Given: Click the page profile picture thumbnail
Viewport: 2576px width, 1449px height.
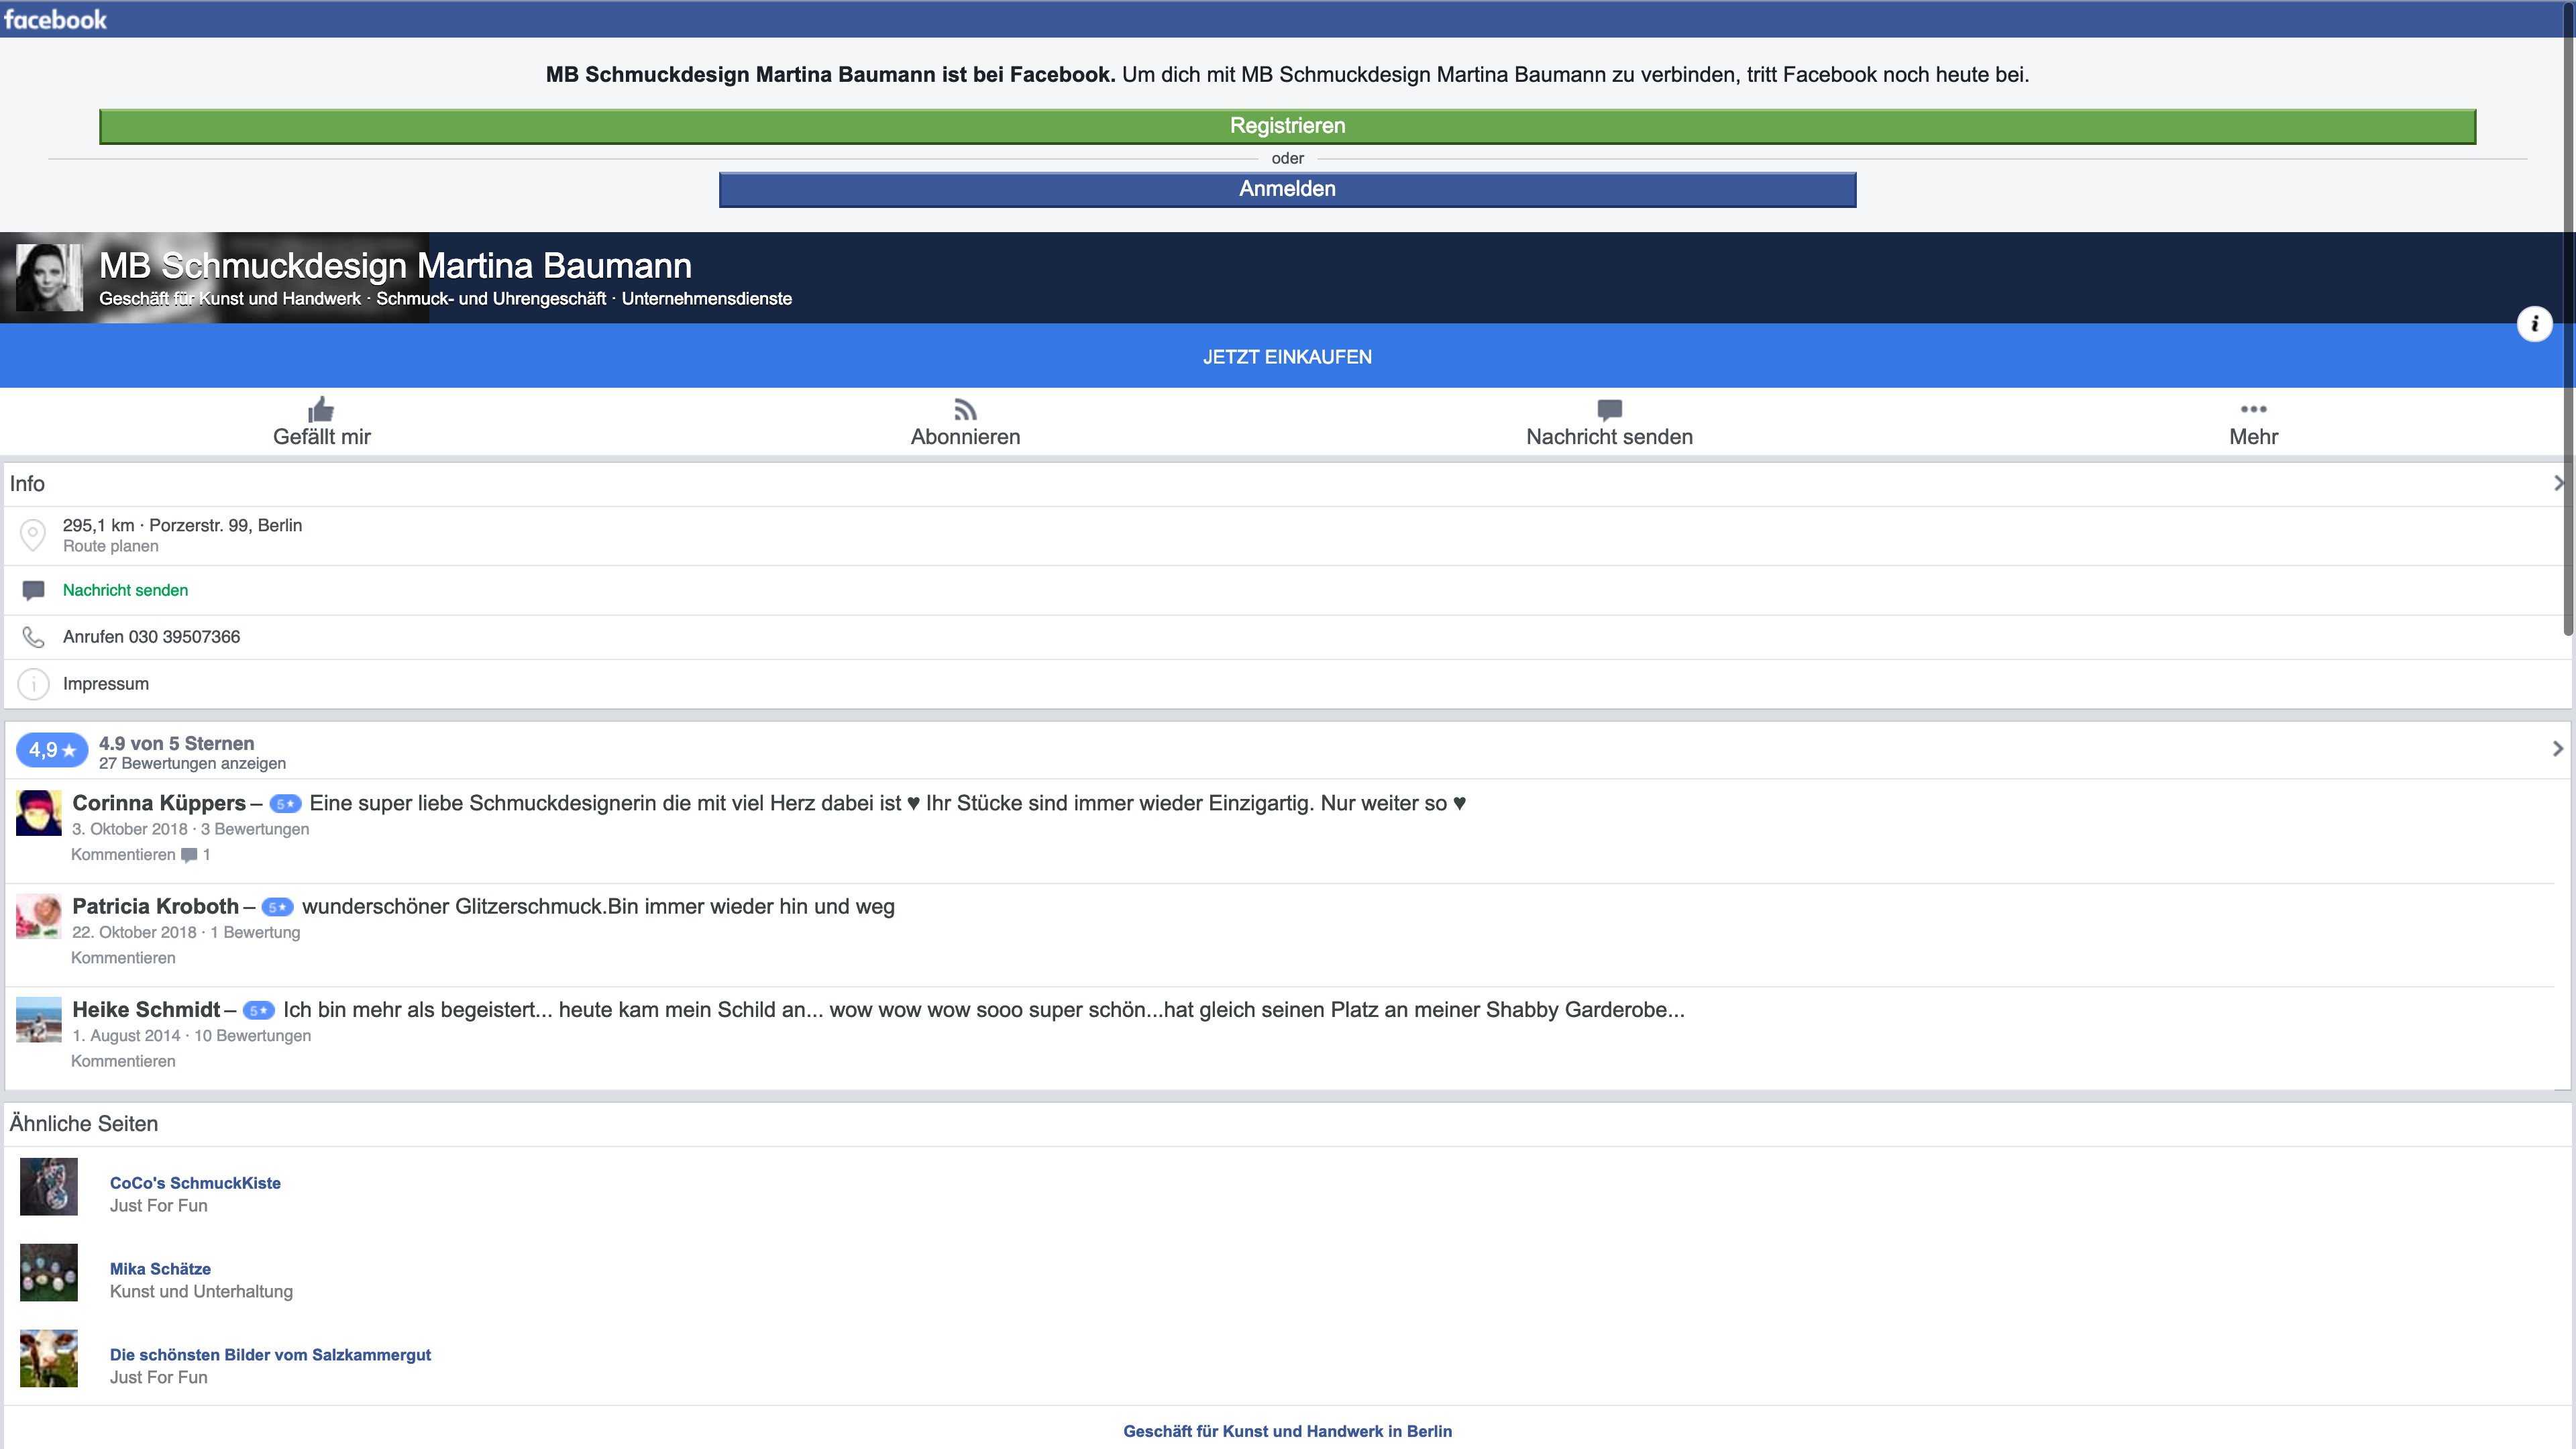Looking at the screenshot, I should [49, 277].
